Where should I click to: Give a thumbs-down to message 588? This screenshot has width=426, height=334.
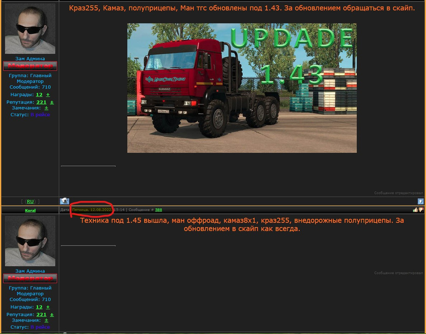pyautogui.click(x=421, y=210)
